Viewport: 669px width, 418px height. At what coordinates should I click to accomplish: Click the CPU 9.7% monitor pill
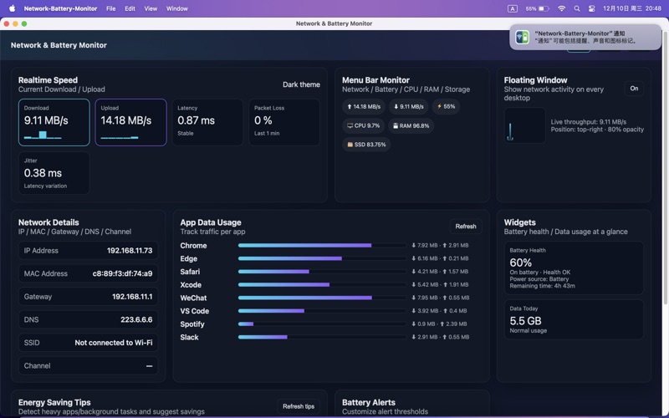(x=363, y=125)
